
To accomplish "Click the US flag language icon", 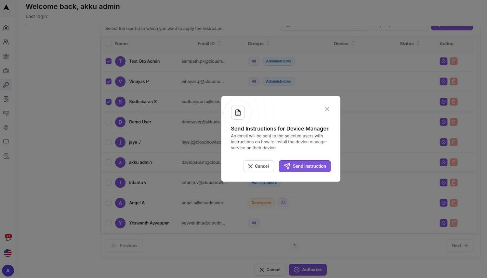I will 8,253.
